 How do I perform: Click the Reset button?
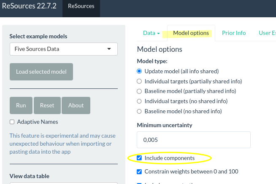[47, 105]
